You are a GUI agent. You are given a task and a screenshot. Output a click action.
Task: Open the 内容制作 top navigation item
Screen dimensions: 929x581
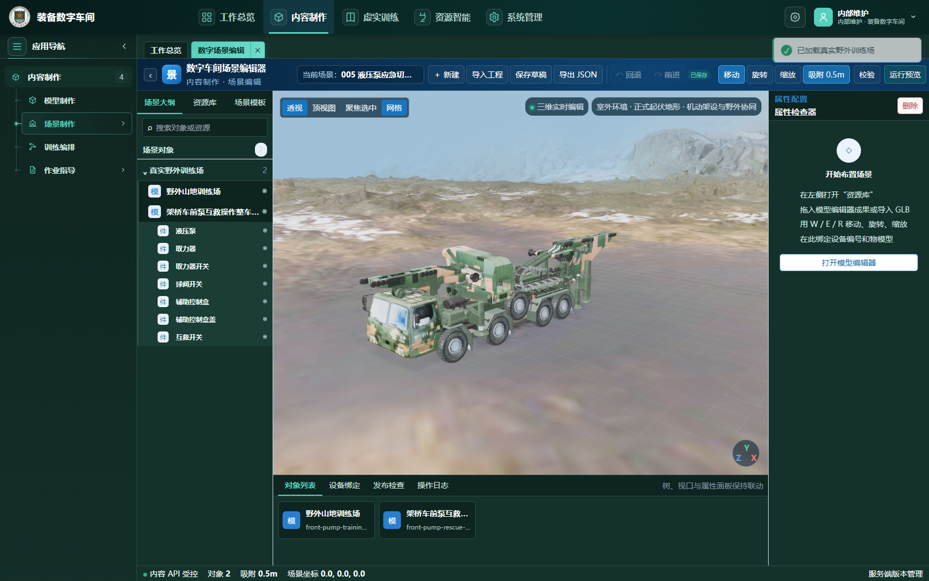coord(299,17)
